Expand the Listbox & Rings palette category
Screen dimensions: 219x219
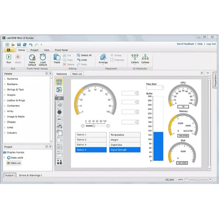pos(5,100)
